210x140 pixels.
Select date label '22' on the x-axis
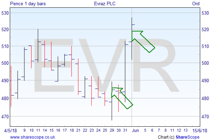point(85,130)
